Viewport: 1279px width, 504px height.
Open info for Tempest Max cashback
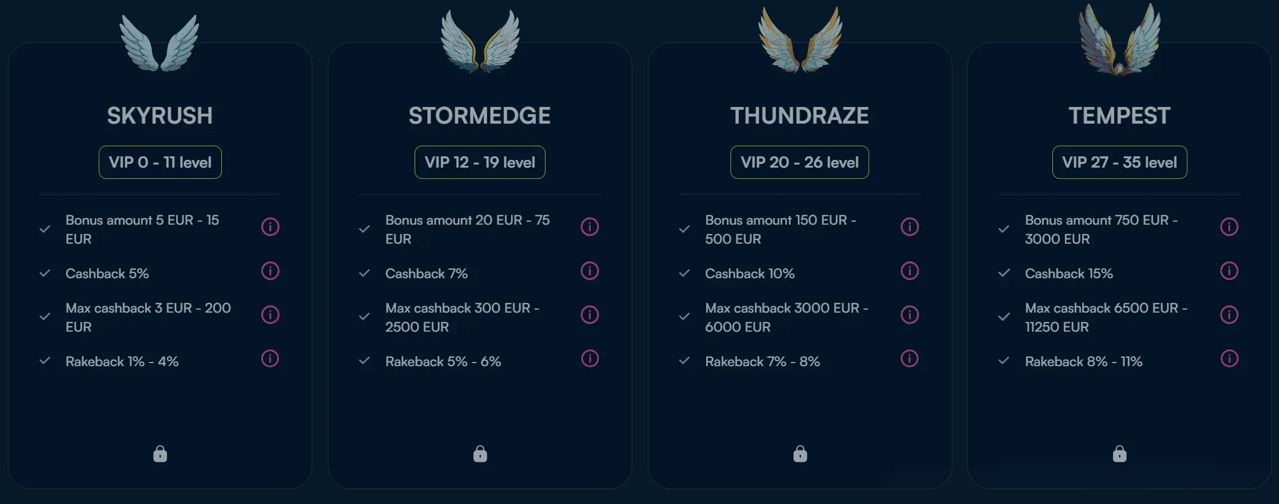tap(1229, 315)
